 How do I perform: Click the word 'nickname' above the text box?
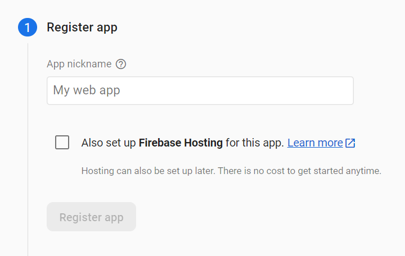89,64
